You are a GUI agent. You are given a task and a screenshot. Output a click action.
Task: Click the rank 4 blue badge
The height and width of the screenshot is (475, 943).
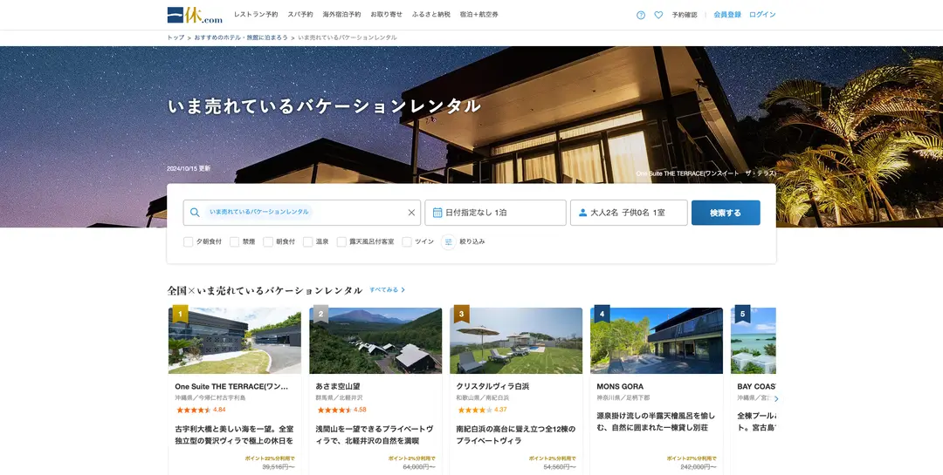tap(602, 314)
